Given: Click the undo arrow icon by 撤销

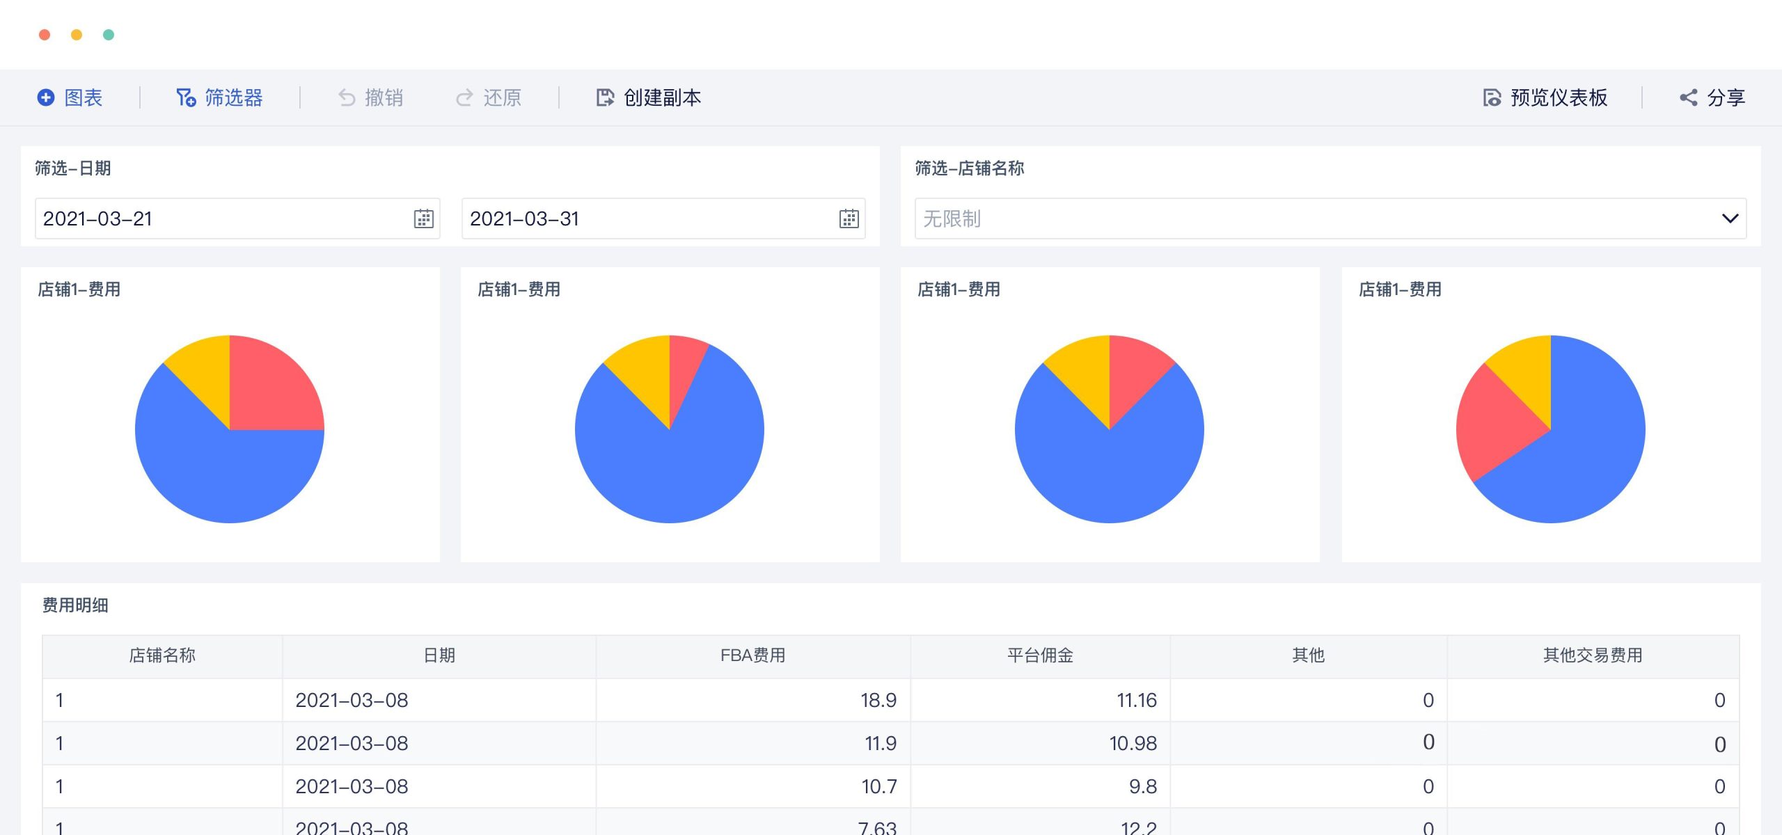Looking at the screenshot, I should [347, 97].
